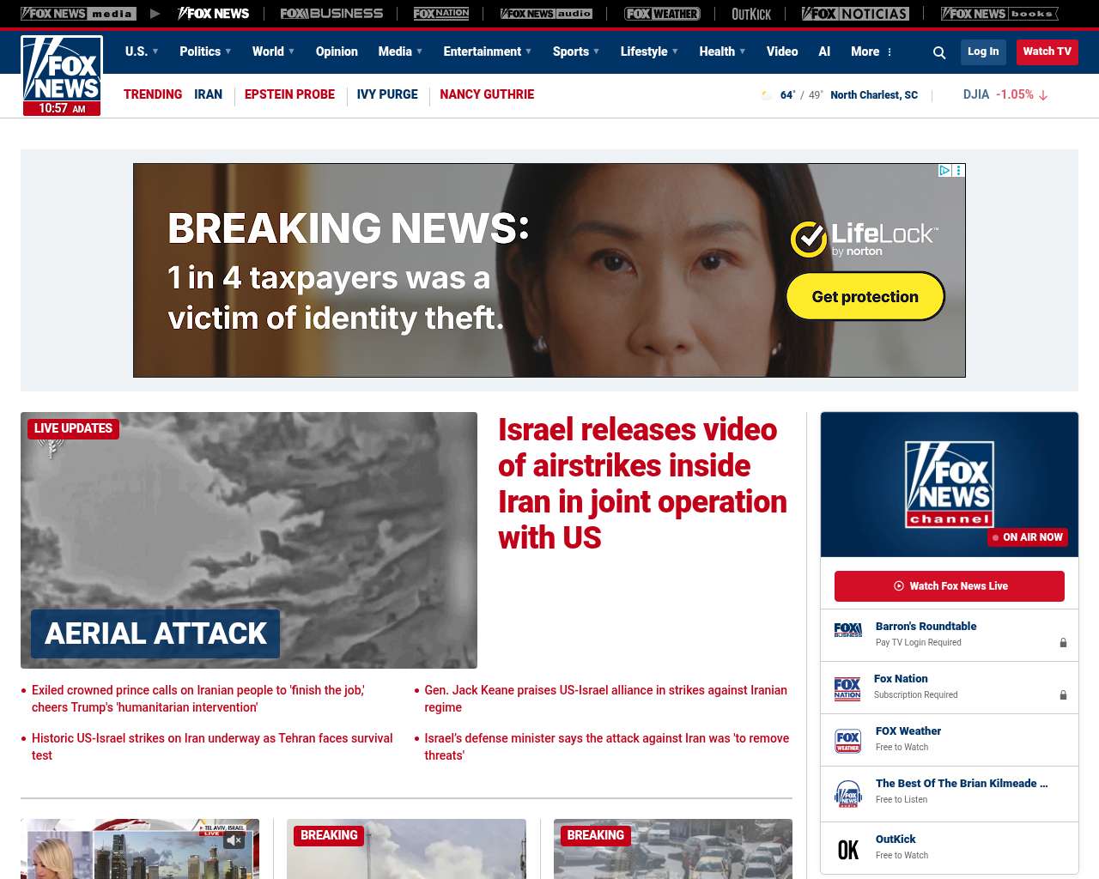Open the IVY PURGE trending topic

pos(387,94)
